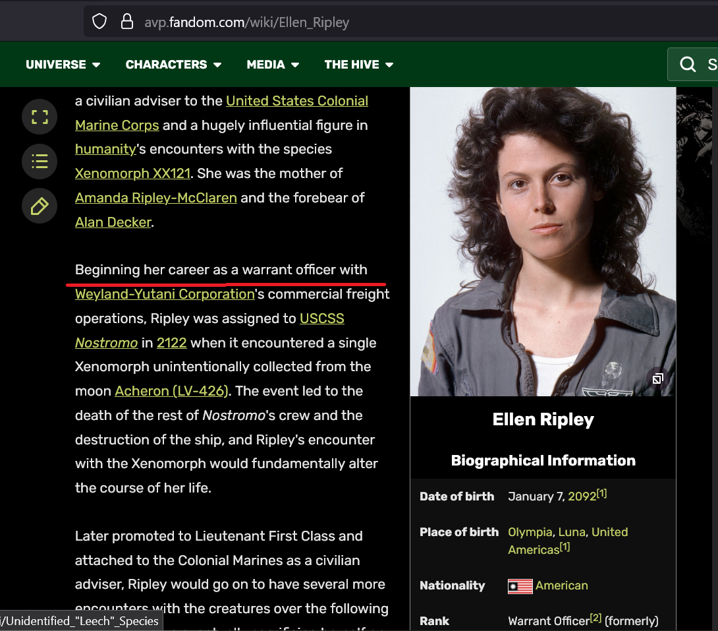Open the United Americas link
718x631 pixels.
coord(568,541)
